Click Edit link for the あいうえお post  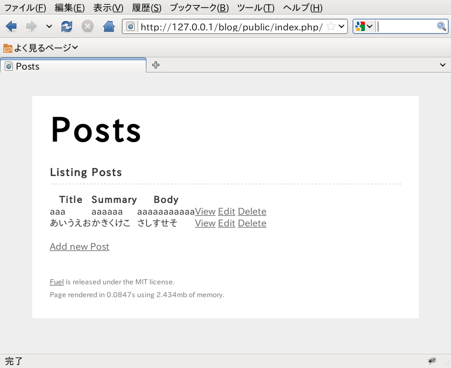click(227, 223)
